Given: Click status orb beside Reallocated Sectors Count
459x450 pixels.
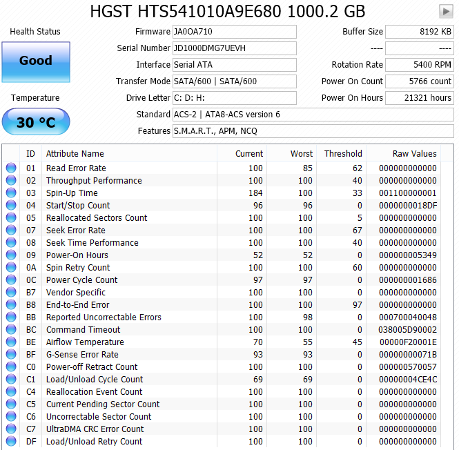Looking at the screenshot, I should click(x=11, y=218).
